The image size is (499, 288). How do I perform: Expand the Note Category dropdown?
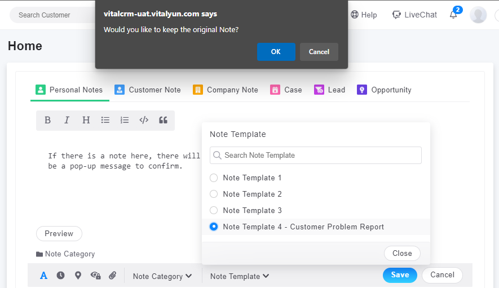pos(162,276)
